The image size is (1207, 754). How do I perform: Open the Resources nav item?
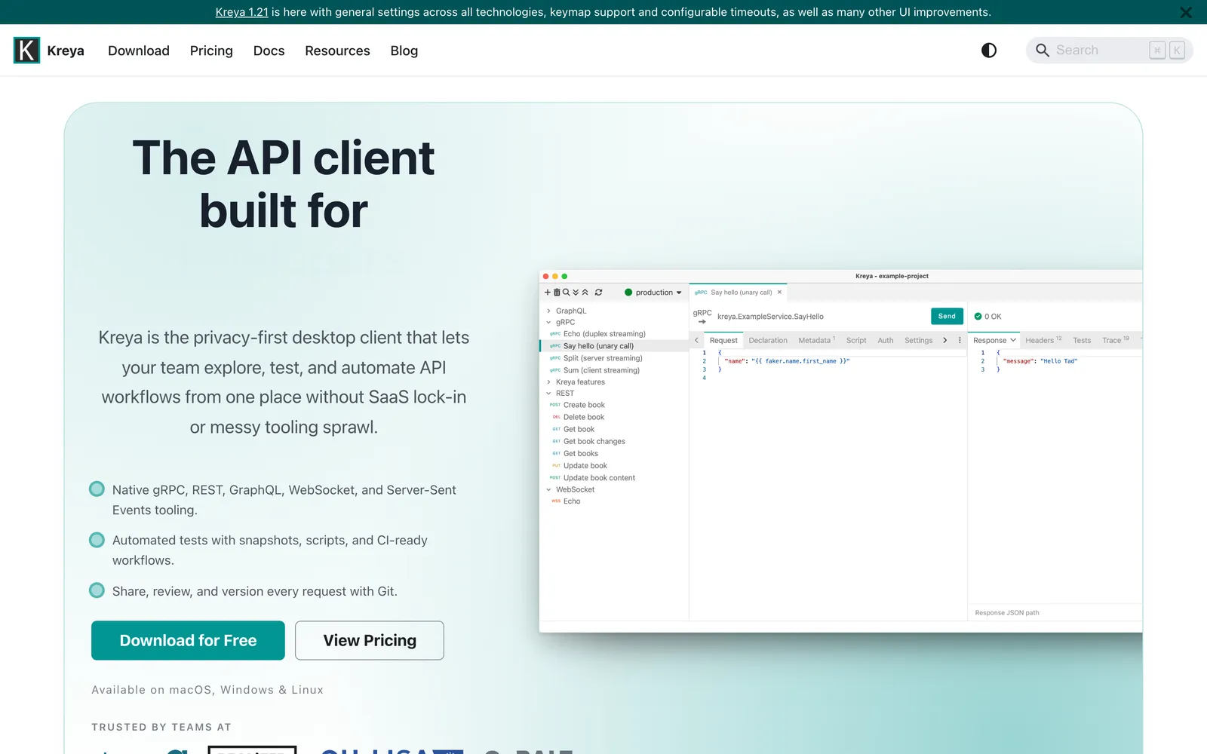(x=337, y=51)
